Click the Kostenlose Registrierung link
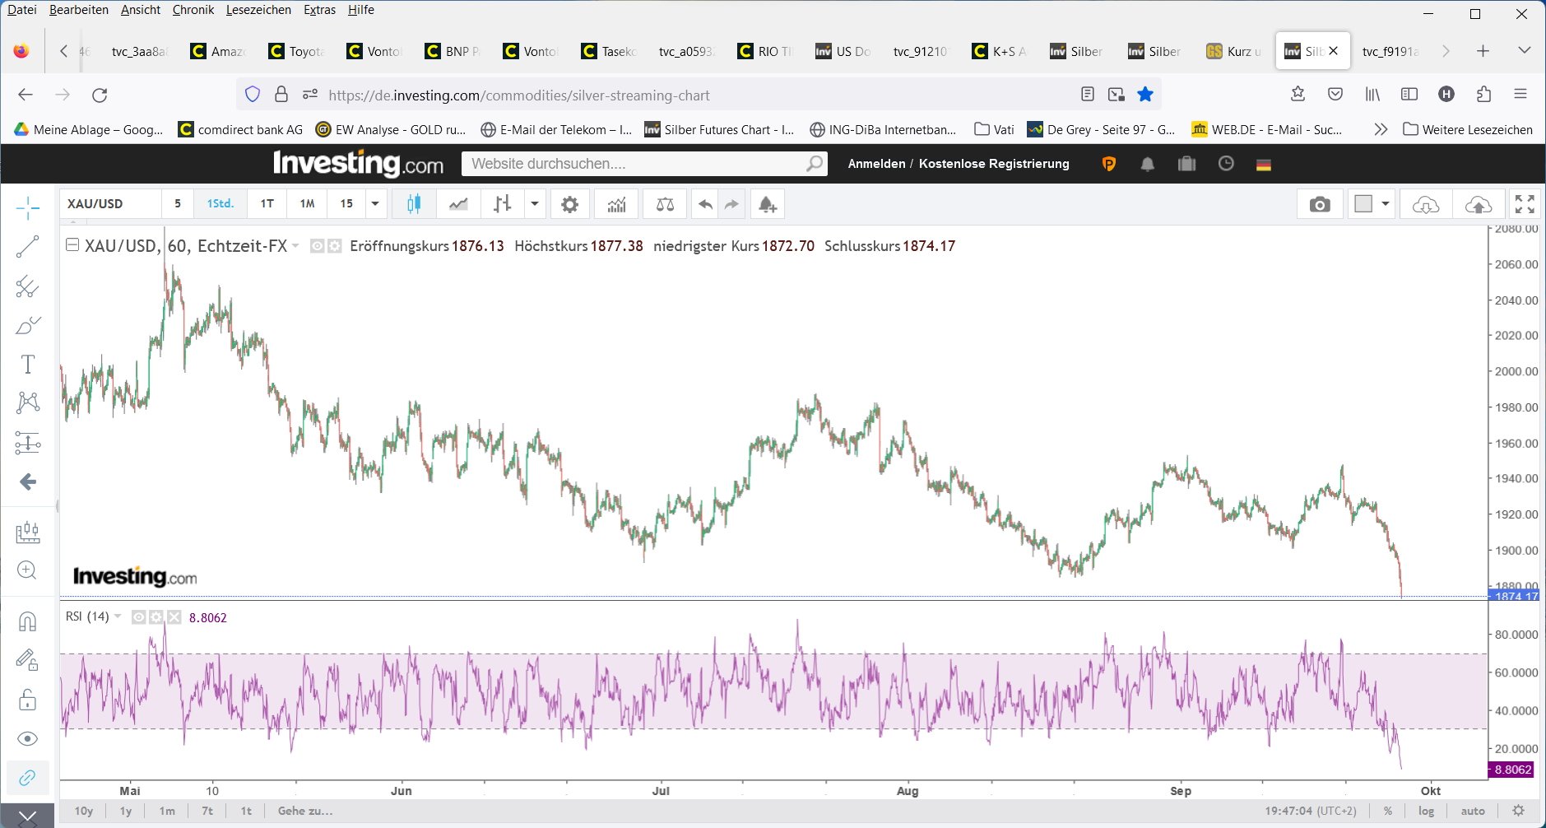 pos(994,164)
